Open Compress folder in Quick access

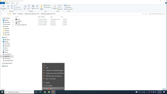coord(7,31)
